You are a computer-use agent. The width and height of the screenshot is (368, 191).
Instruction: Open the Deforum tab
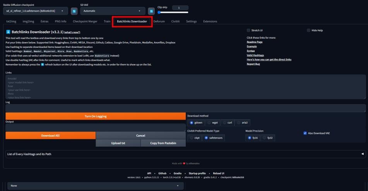point(159,21)
